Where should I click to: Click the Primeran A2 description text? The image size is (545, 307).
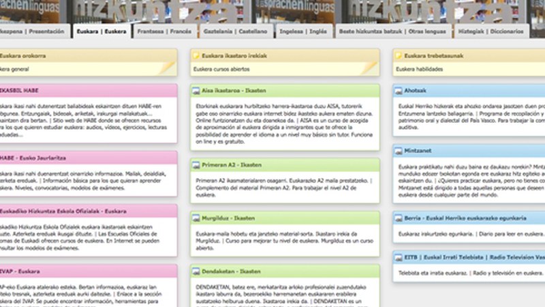(284, 188)
